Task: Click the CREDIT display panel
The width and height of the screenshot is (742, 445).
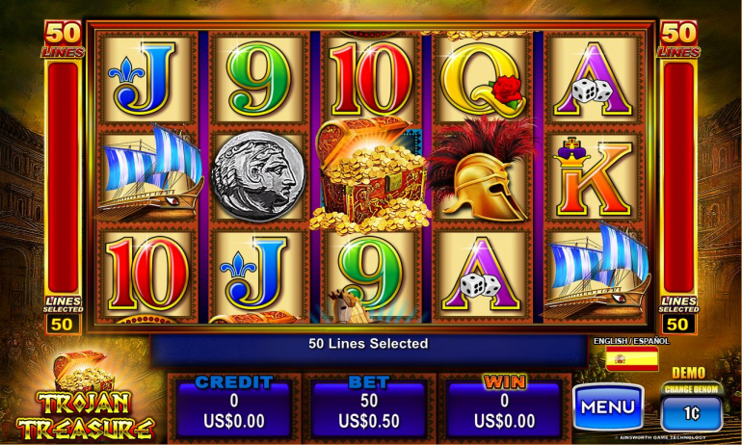Action: tap(234, 407)
